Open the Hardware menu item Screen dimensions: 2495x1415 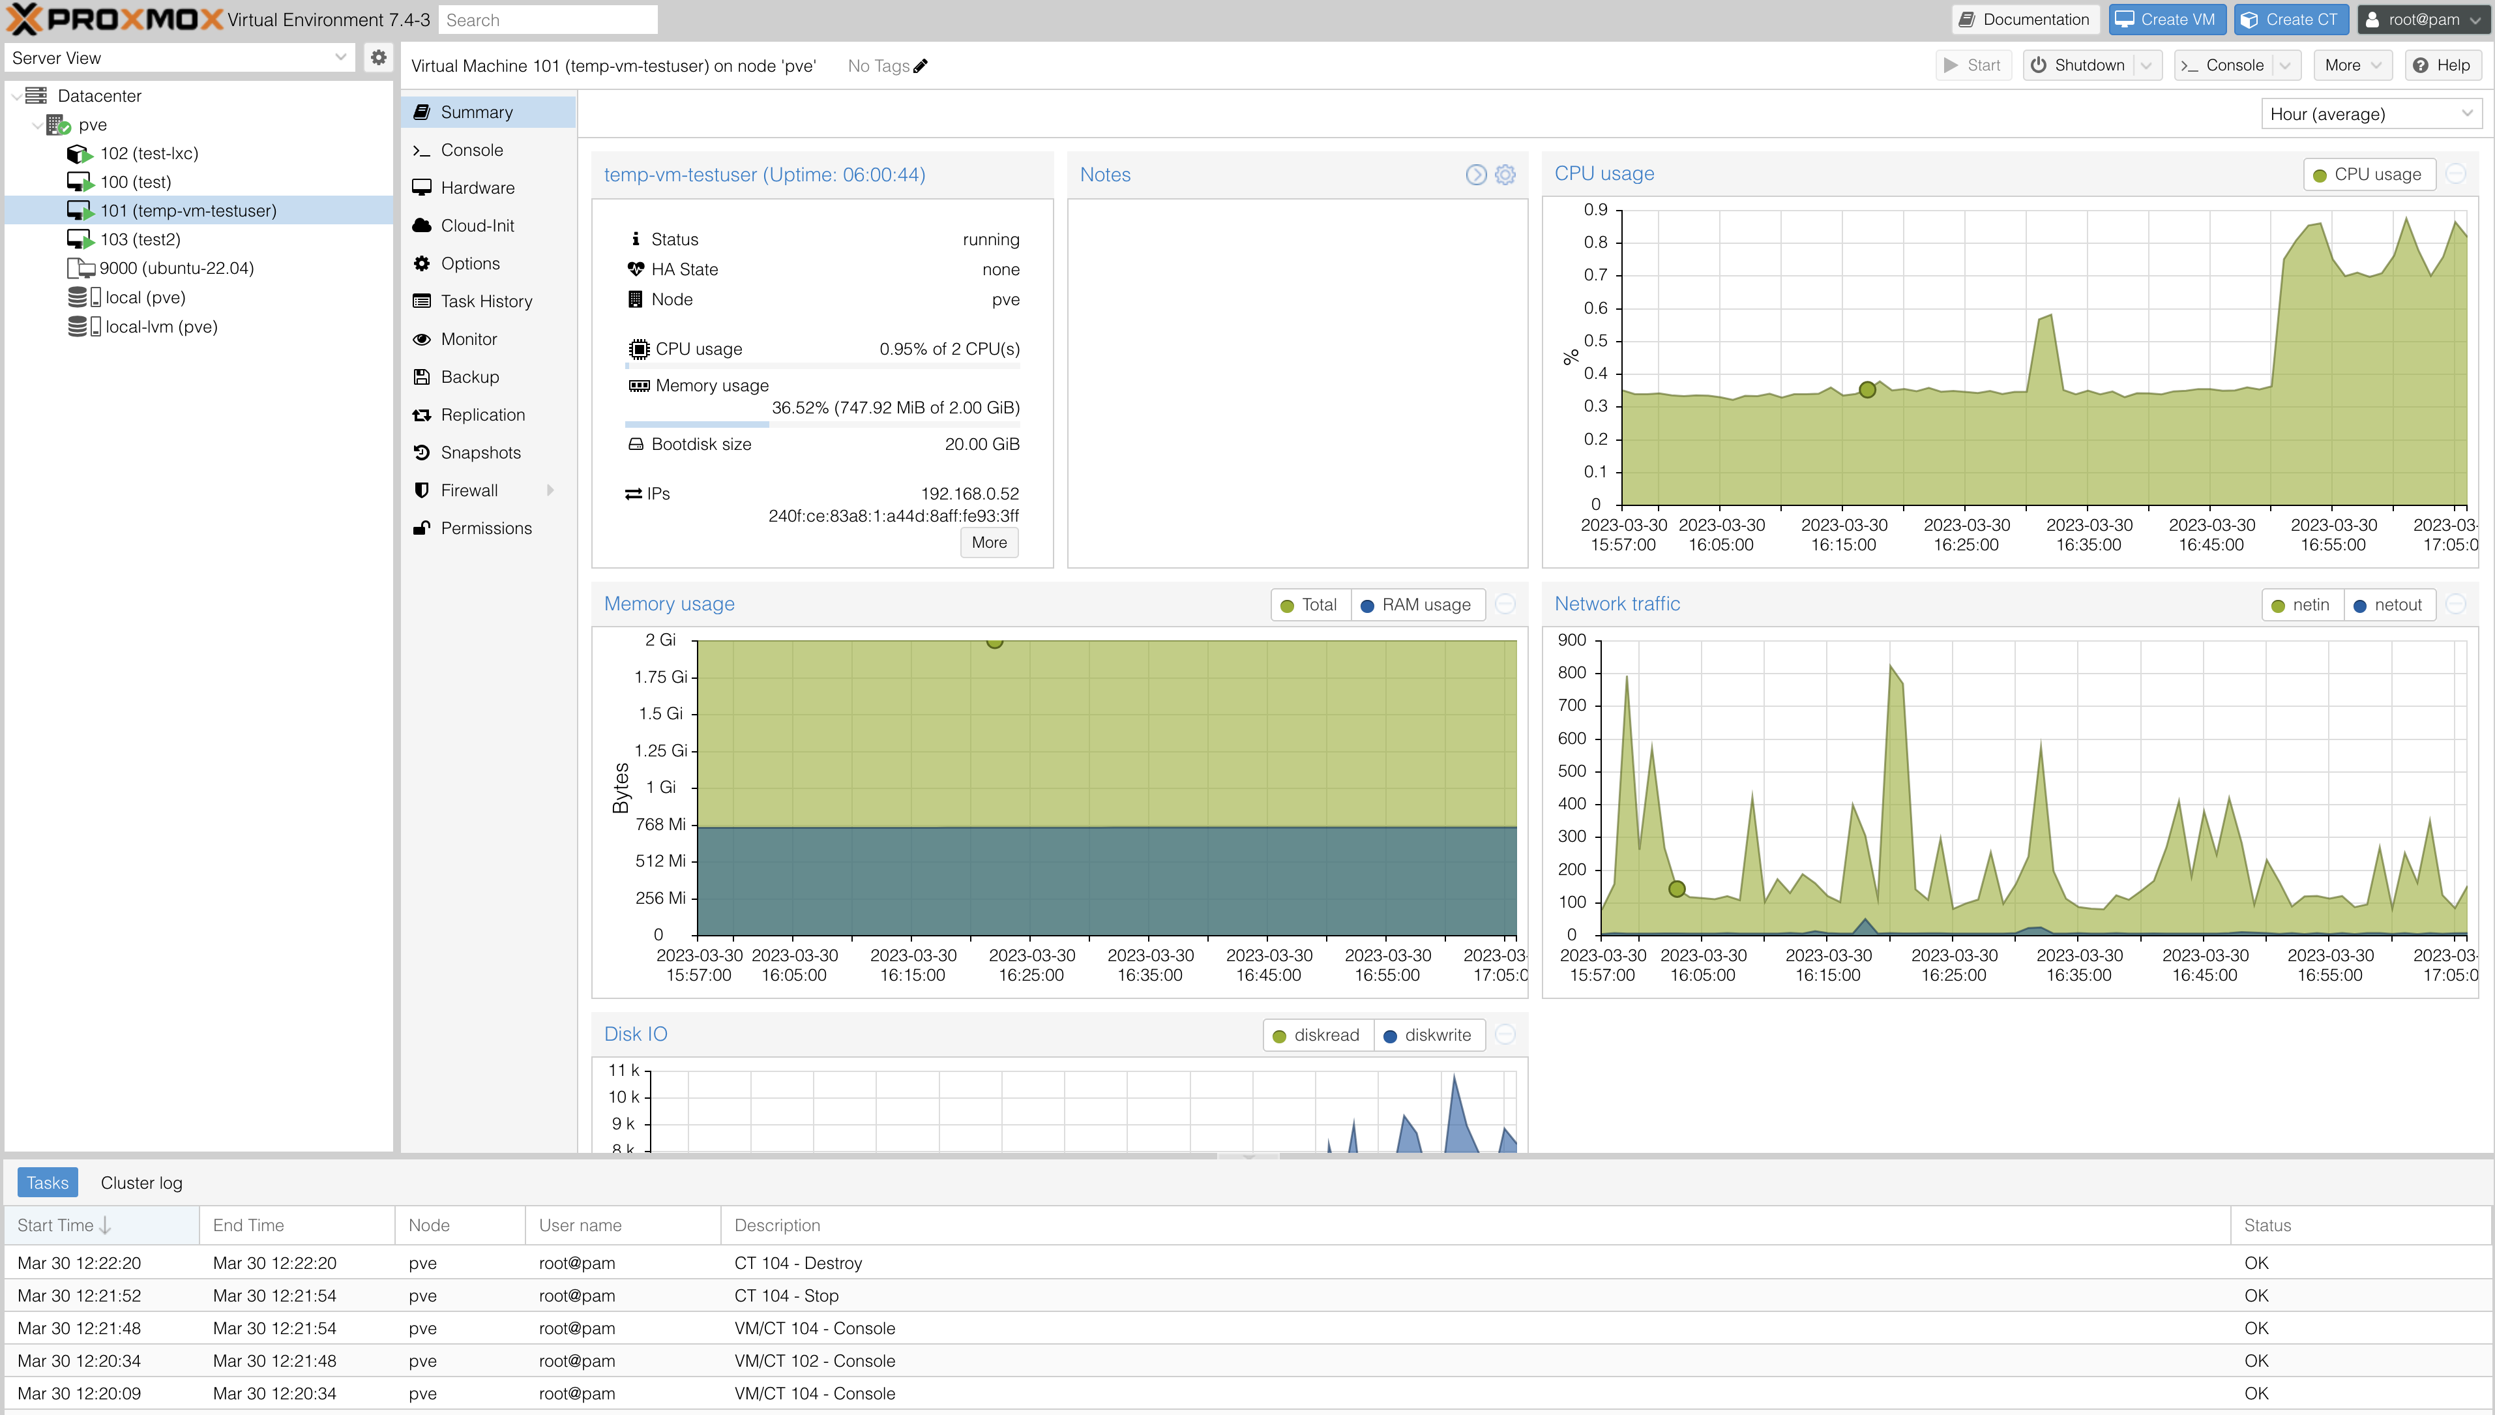(477, 188)
